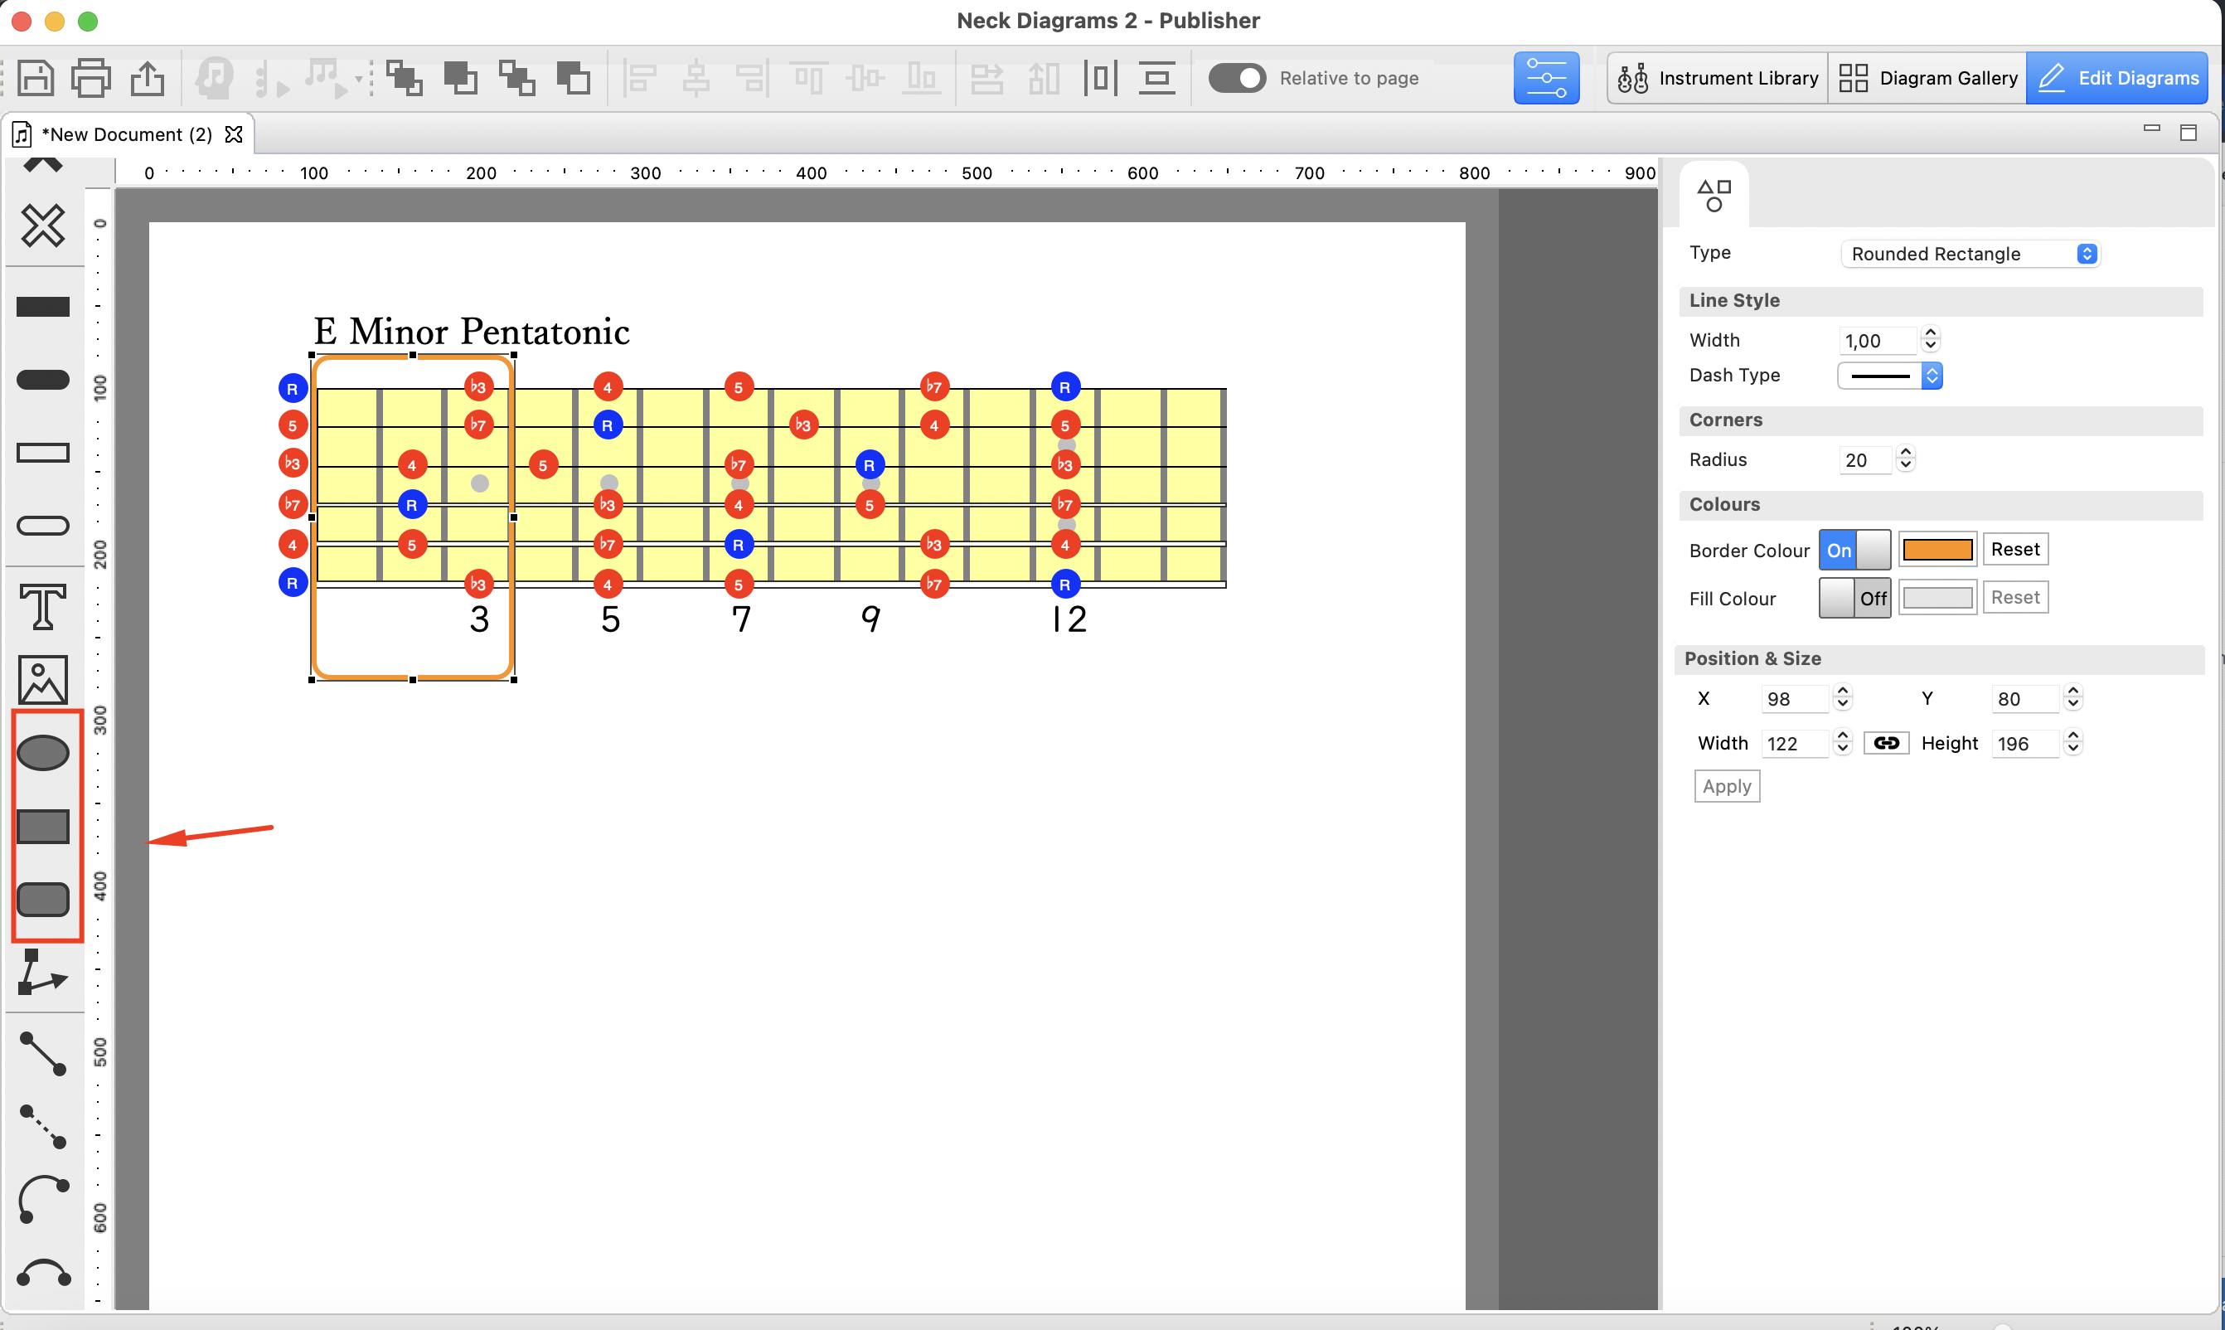Click the Apply button
2225x1330 pixels.
tap(1726, 786)
